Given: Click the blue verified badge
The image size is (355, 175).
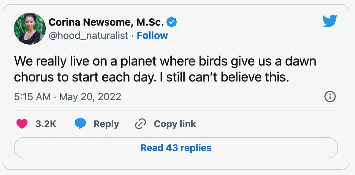Looking at the screenshot, I should [171, 22].
